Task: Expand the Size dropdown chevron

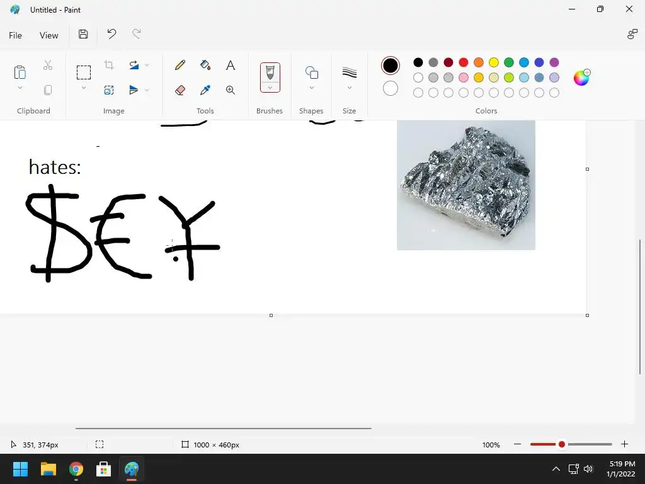Action: tap(349, 88)
